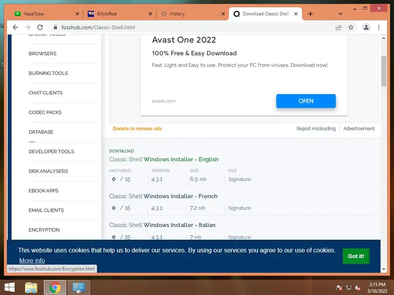Open the Chrome profile avatar

click(366, 27)
